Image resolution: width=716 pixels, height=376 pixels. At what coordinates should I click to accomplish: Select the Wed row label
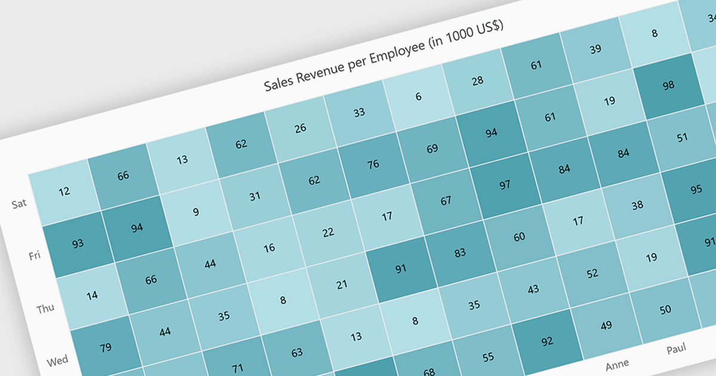58,360
